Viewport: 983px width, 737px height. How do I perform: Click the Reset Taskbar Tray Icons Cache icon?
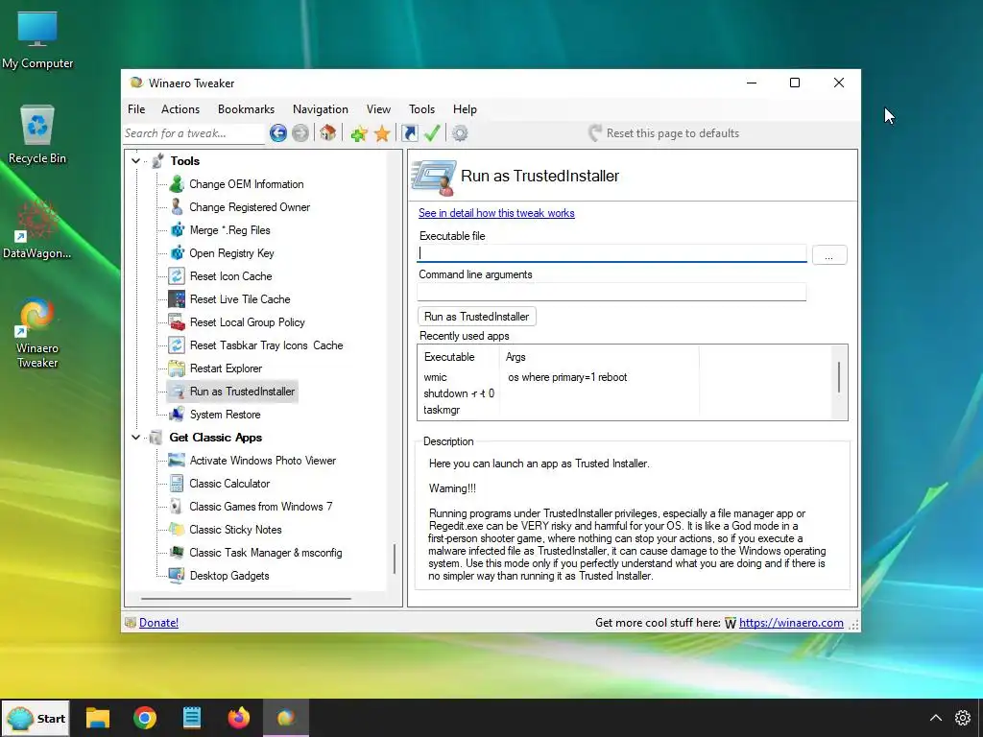[177, 345]
